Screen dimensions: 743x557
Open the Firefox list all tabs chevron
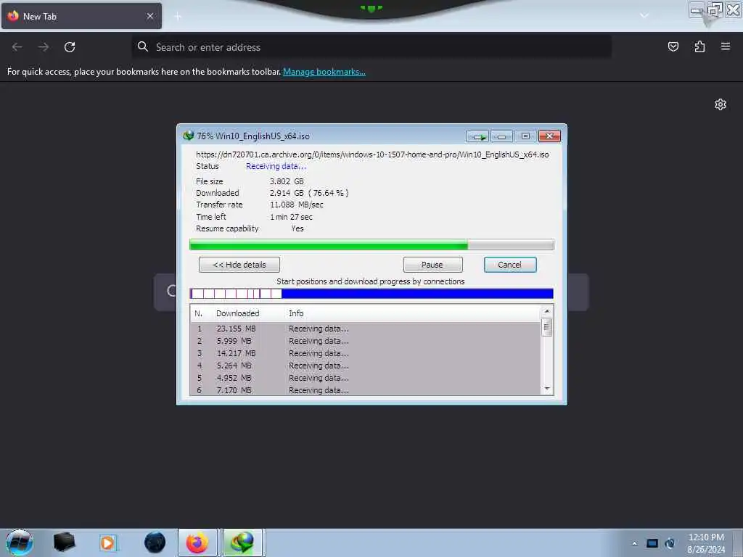pos(644,16)
